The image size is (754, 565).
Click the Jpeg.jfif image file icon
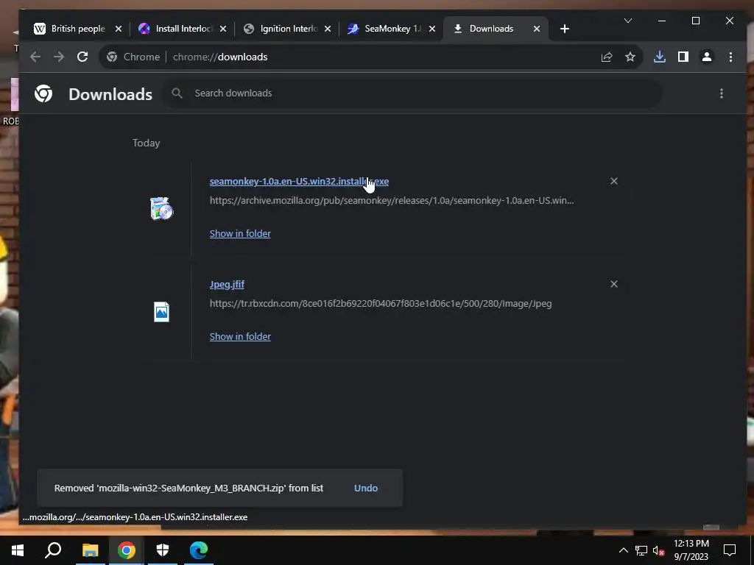tap(161, 312)
